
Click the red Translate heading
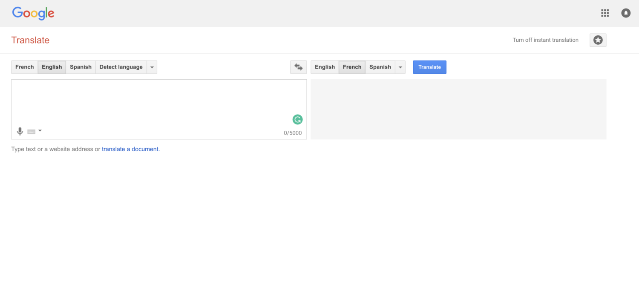pyautogui.click(x=30, y=40)
